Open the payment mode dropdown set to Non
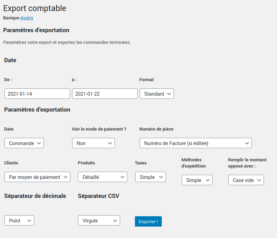277x238 pixels. (93, 143)
